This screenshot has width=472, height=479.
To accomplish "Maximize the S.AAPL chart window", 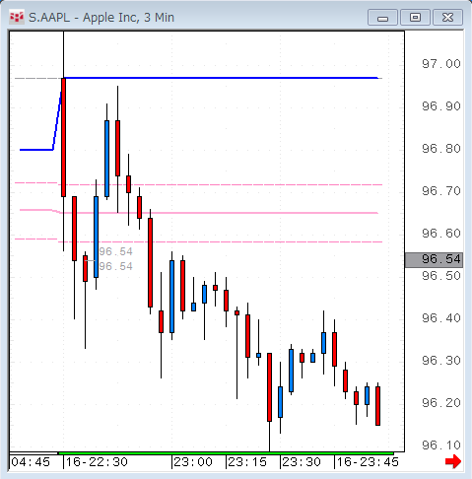I will coord(415,18).
